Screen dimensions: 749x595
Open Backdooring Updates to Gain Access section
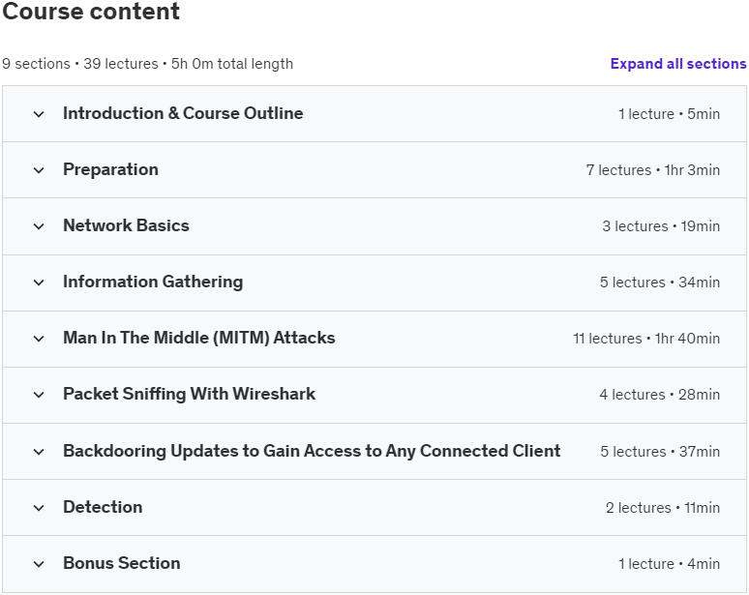pyautogui.click(x=312, y=451)
